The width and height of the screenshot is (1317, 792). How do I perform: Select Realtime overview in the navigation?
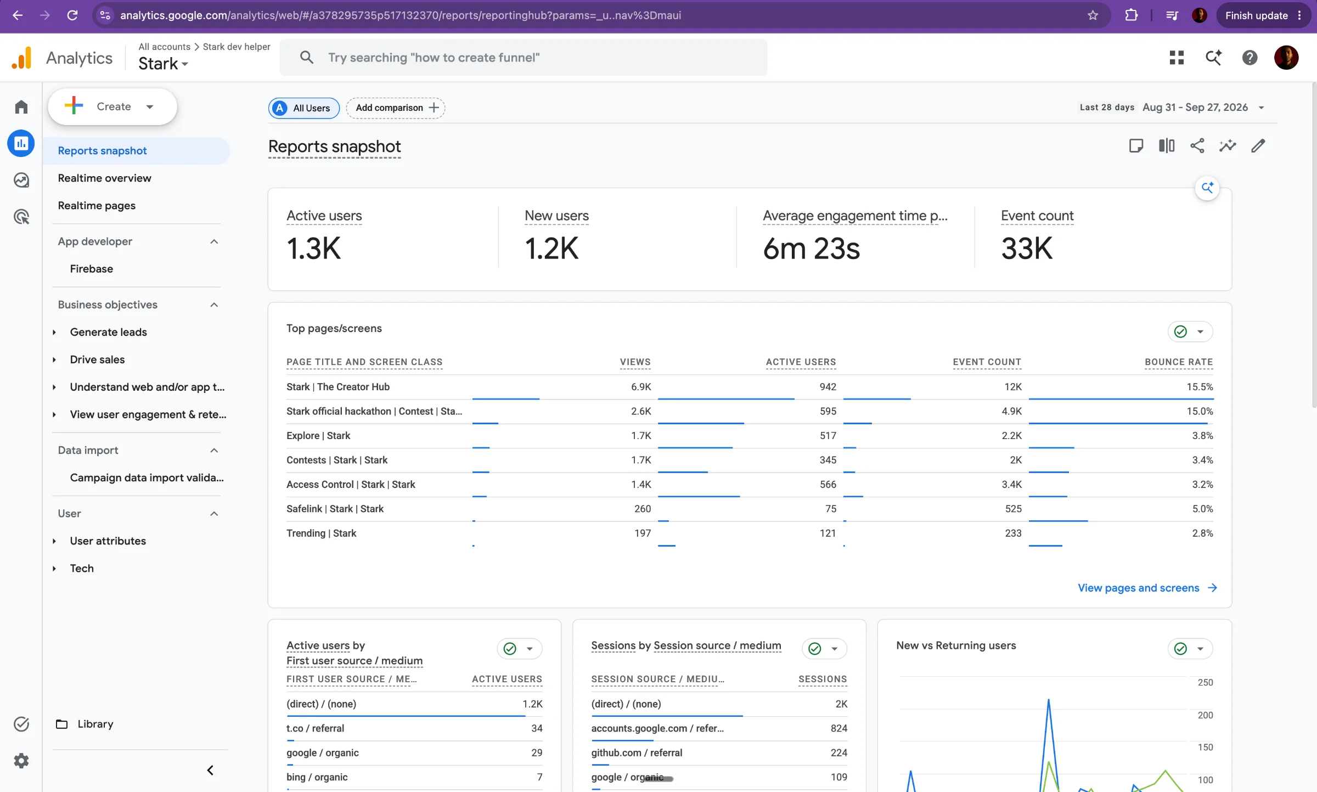coord(104,178)
